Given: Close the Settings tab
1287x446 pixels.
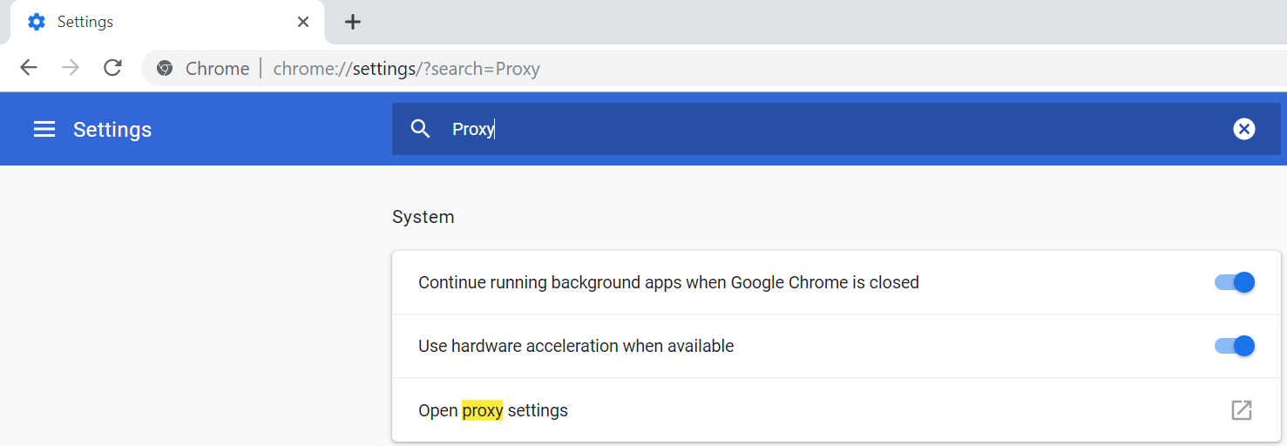Looking at the screenshot, I should click(x=303, y=22).
